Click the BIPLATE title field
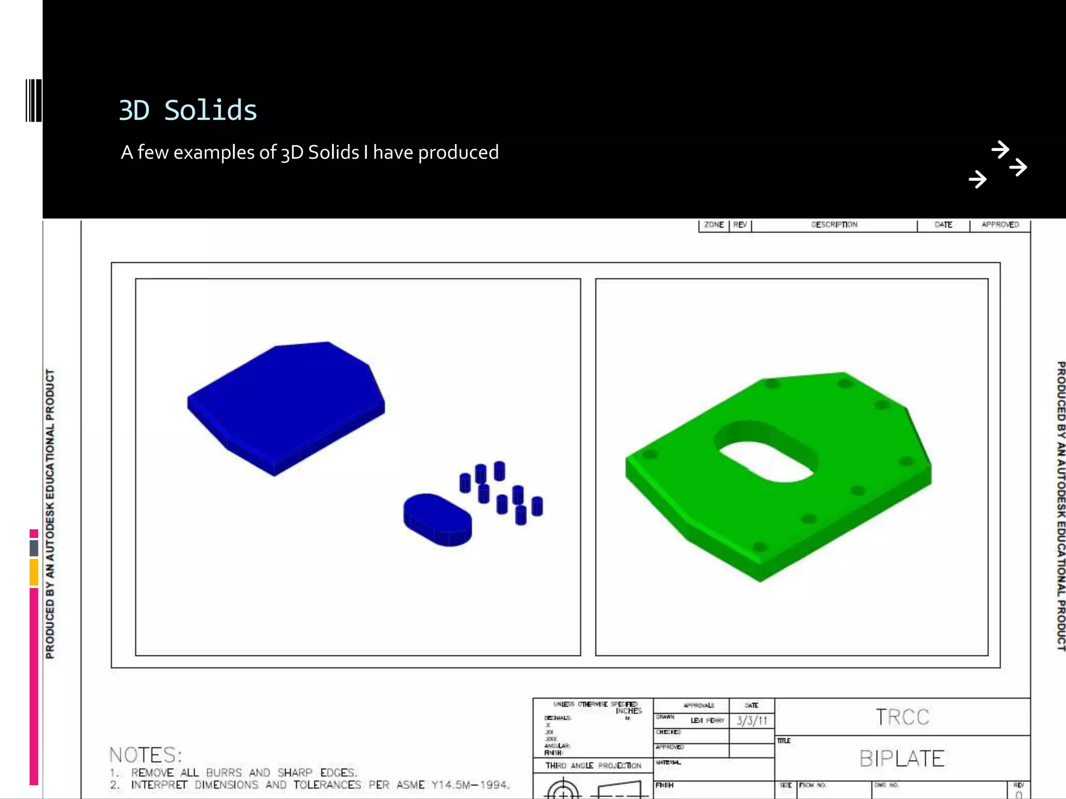The height and width of the screenshot is (799, 1066). [x=902, y=758]
